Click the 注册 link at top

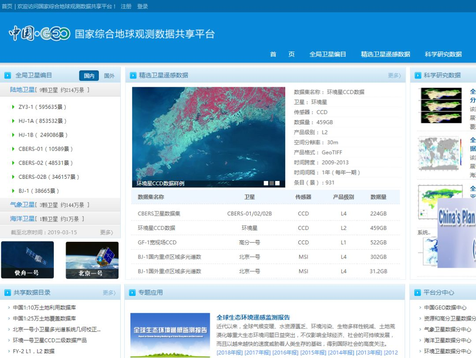[x=126, y=6]
